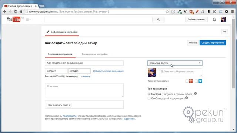
Task: Open the account avatar in header
Action: click(223, 20)
